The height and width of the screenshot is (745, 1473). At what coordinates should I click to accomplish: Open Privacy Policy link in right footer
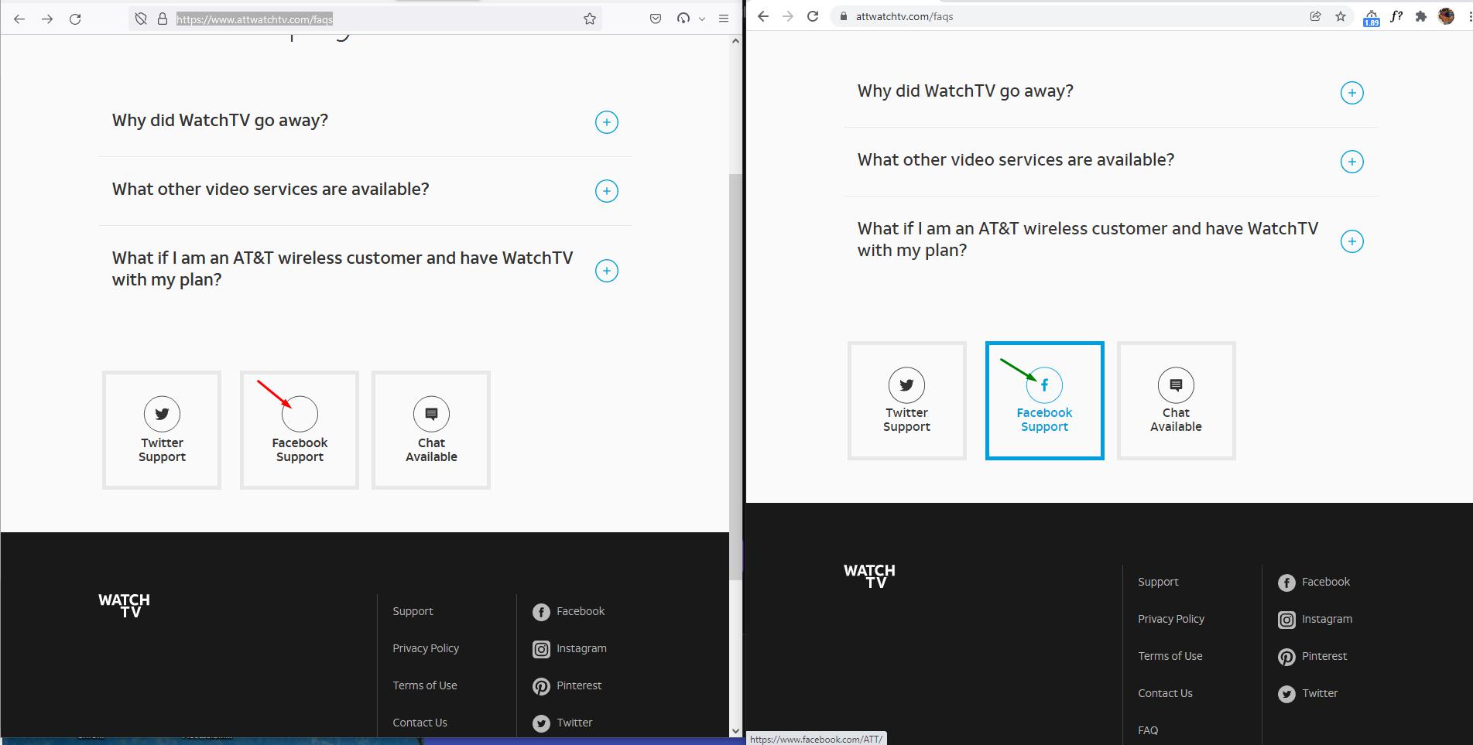1171,619
